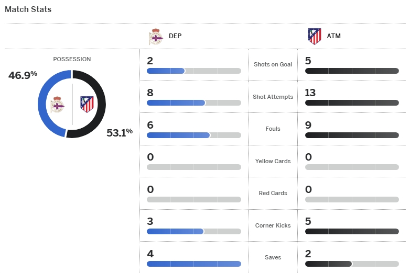
Task: Click the Atletico Madrid crest in the header
Action: 315,37
